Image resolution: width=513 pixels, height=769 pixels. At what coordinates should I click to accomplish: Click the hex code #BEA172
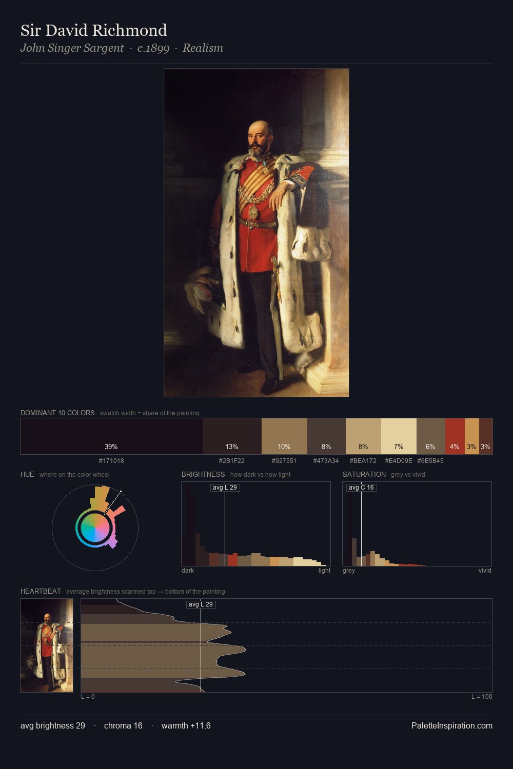(363, 461)
